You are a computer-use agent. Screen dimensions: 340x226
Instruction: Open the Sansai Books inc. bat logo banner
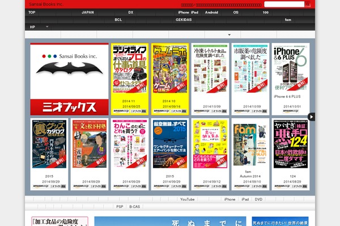pos(69,79)
